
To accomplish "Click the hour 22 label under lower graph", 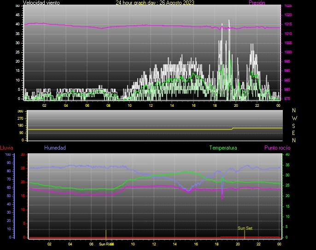I will (258, 244).
